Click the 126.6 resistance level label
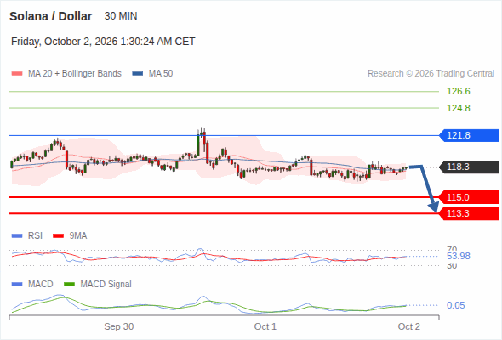Image resolution: width=502 pixels, height=340 pixels. pyautogui.click(x=459, y=92)
